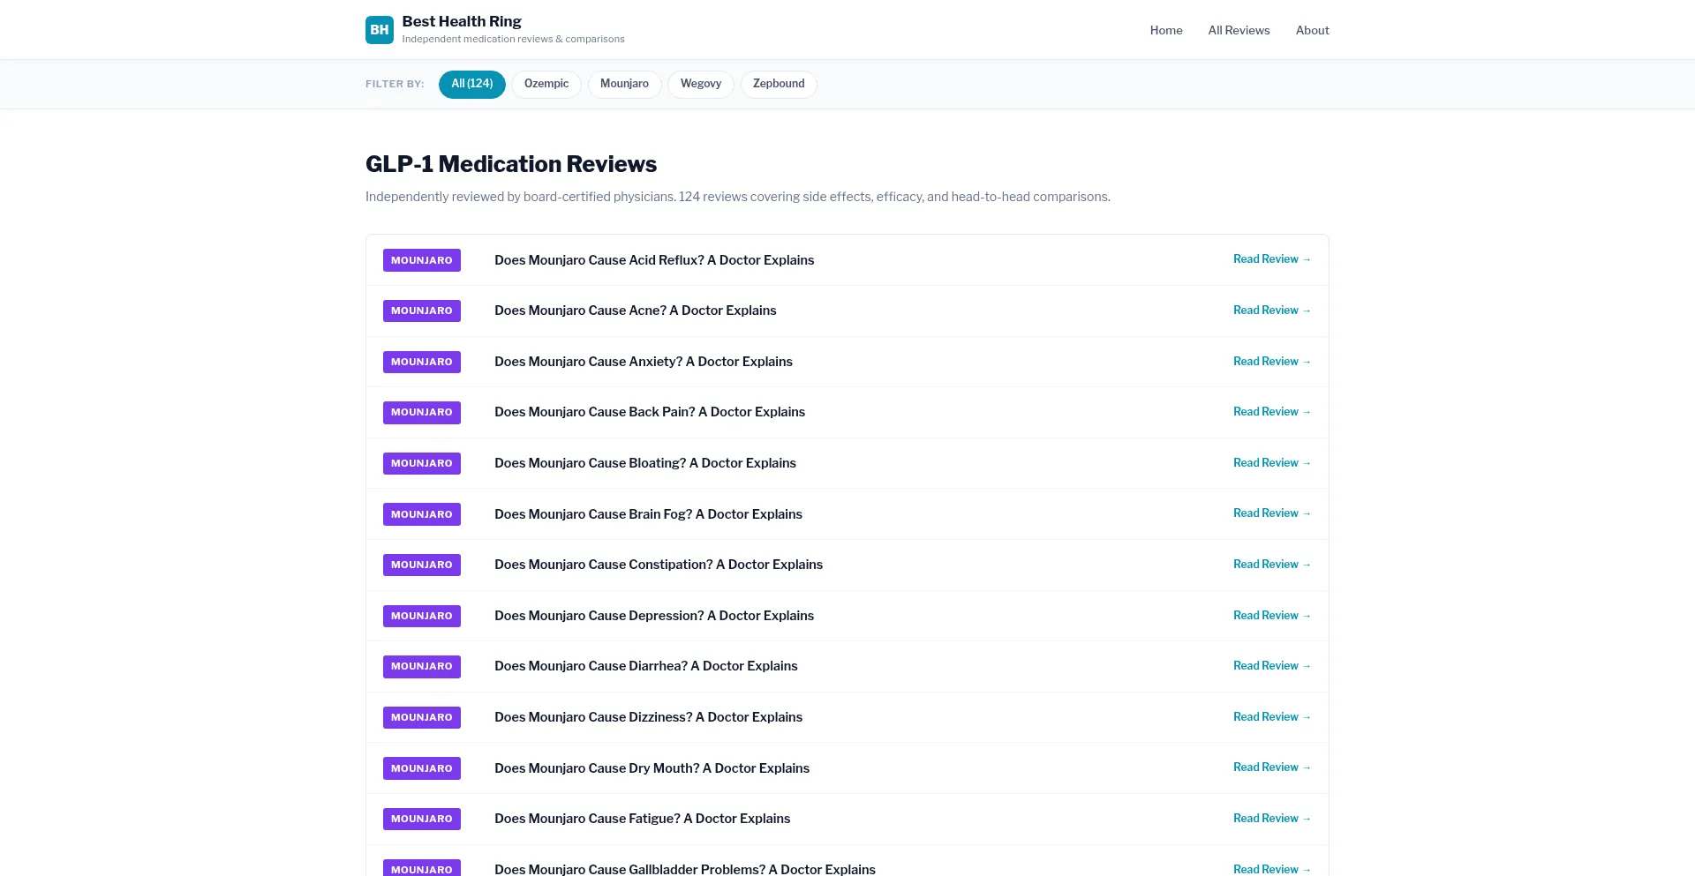Open the Mounjaro Dry Mouth review title
Viewport: 1695px width, 876px height.
[652, 768]
